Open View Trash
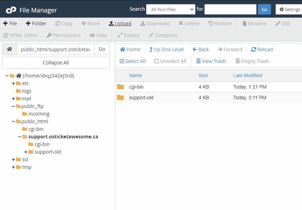Viewport: 302px width, 210px height. [x=211, y=61]
